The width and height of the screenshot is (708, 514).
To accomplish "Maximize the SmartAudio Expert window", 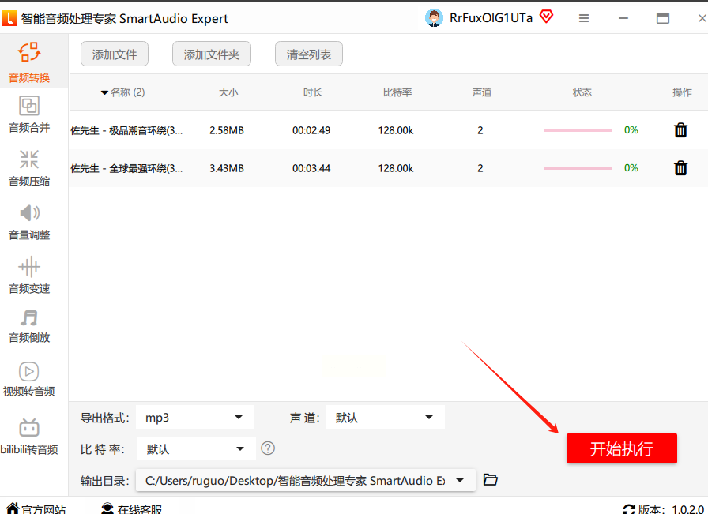I will (663, 18).
